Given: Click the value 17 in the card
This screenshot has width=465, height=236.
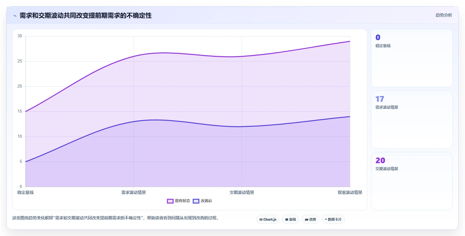Looking at the screenshot, I should point(380,99).
